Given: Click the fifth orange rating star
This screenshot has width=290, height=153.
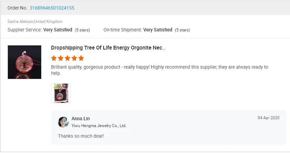Looking at the screenshot, I should point(81,58).
